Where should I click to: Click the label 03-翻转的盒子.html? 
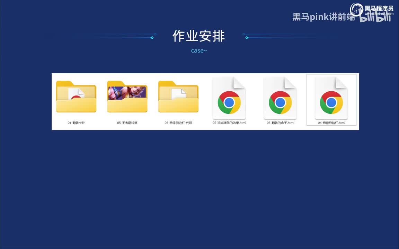coord(281,123)
